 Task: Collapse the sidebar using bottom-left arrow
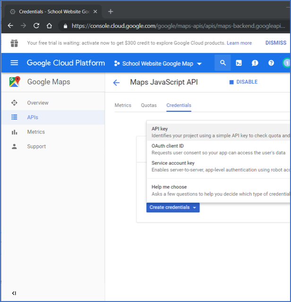pyautogui.click(x=14, y=293)
